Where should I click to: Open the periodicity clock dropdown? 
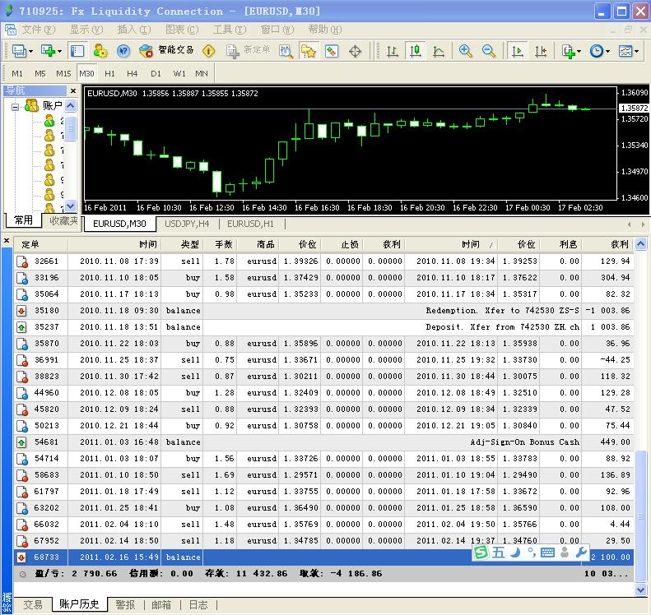pyautogui.click(x=607, y=51)
